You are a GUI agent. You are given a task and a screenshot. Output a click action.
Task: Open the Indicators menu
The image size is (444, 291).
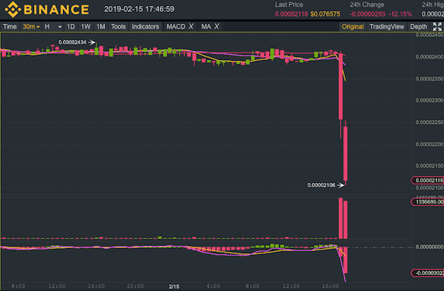click(x=145, y=27)
